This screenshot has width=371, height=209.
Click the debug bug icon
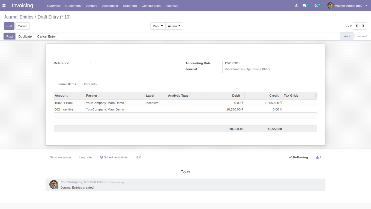pyautogui.click(x=297, y=6)
